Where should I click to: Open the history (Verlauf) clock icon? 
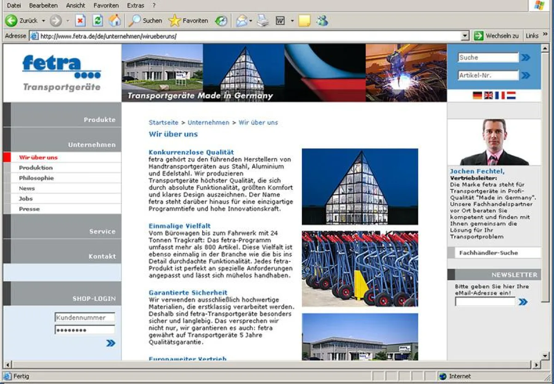221,21
